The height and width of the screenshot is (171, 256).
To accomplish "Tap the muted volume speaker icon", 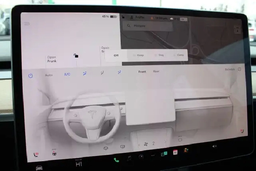I will (215, 146).
